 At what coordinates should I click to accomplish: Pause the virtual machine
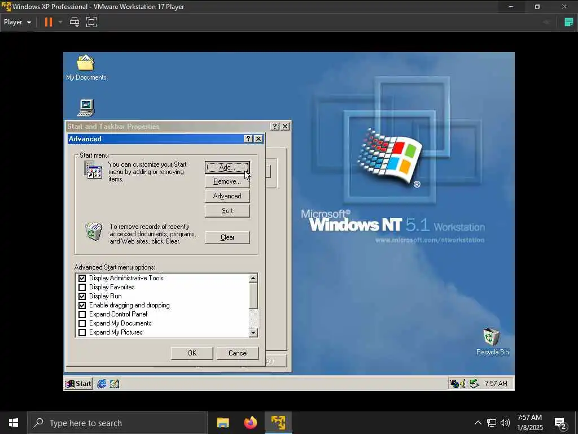49,22
